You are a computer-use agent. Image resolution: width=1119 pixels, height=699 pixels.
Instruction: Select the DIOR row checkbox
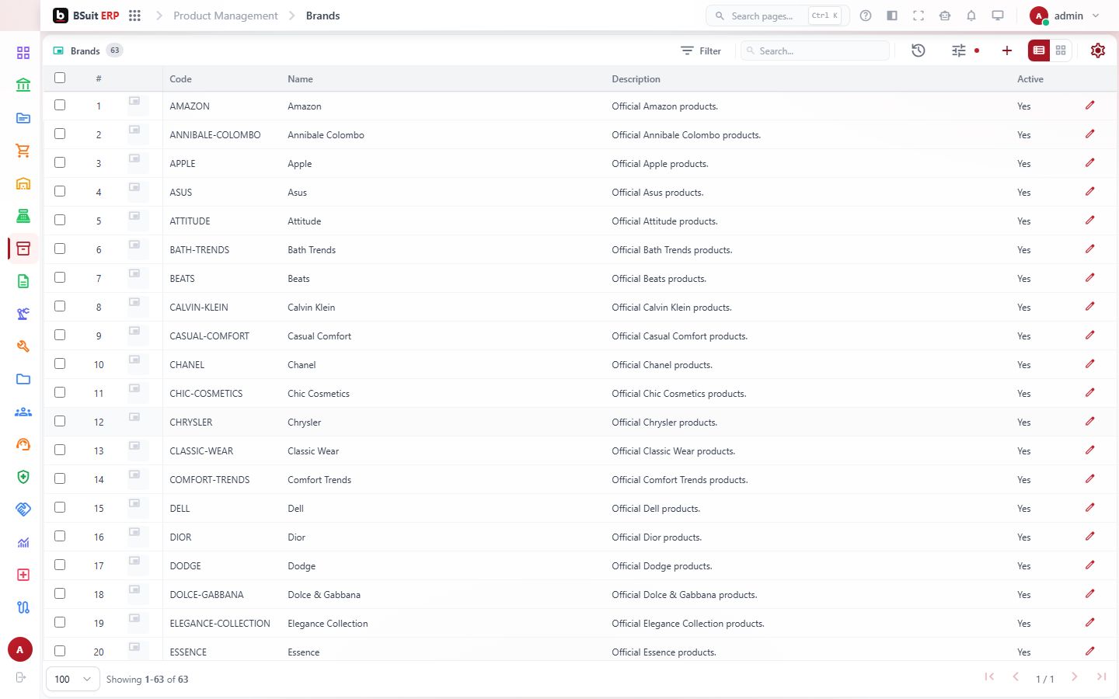60,536
